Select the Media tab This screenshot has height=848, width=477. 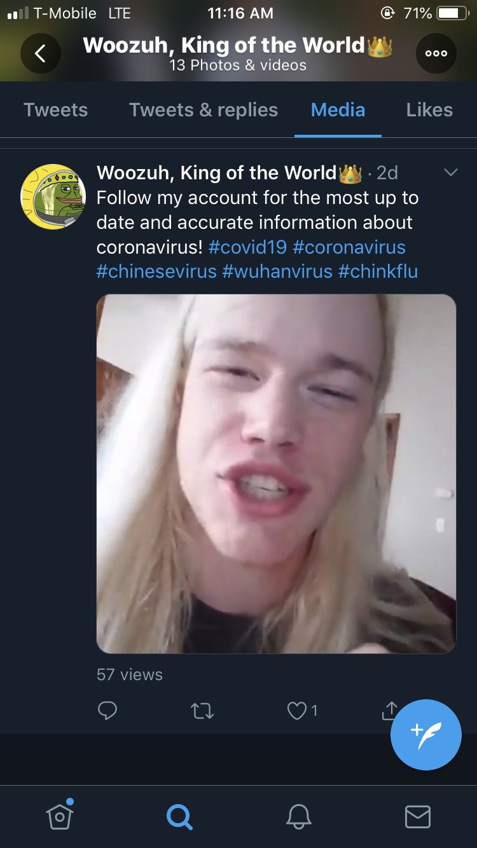tap(338, 110)
